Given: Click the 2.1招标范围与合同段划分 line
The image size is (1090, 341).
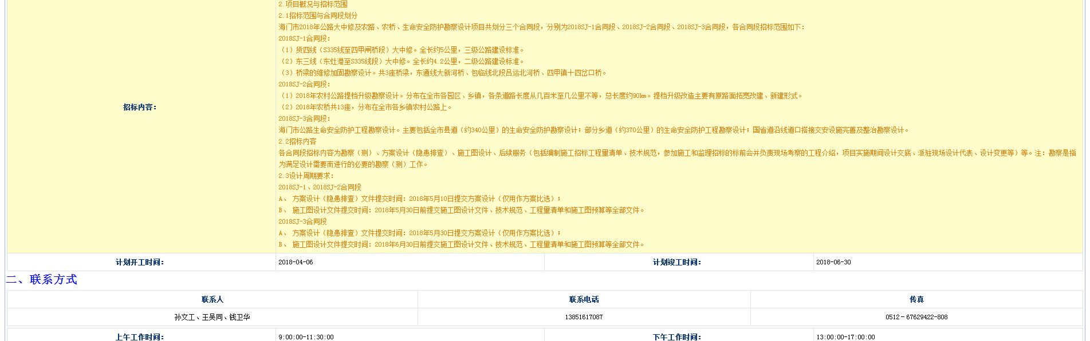Looking at the screenshot, I should click(x=318, y=15).
